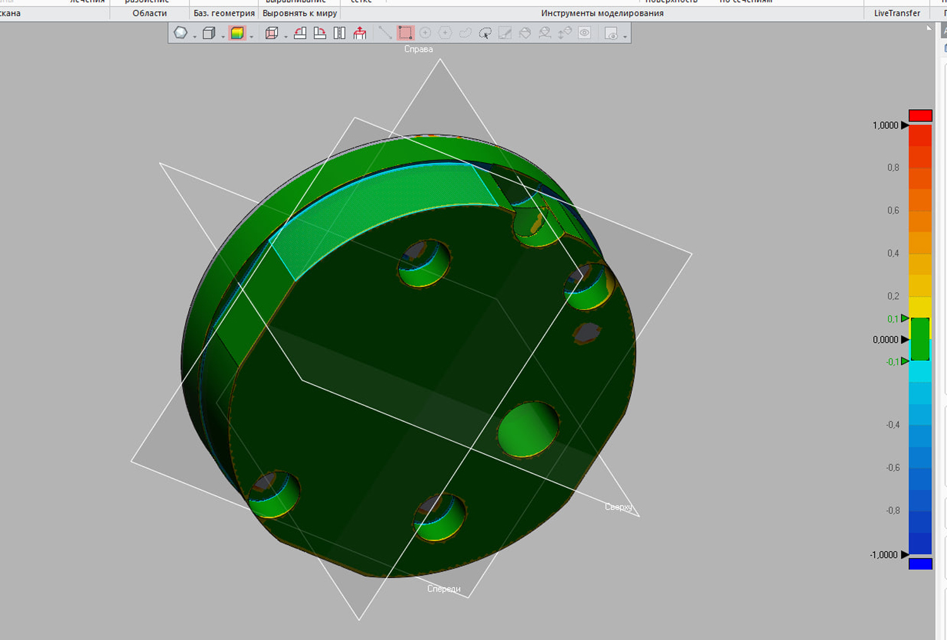Select the Справа reference plane label
Image resolution: width=947 pixels, height=640 pixels.
point(419,49)
